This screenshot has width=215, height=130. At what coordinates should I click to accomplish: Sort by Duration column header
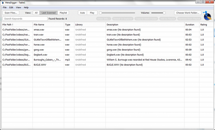coord(192,25)
